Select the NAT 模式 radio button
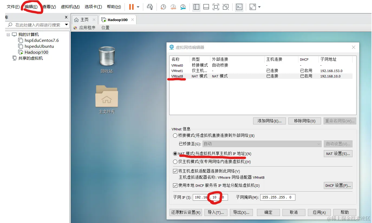The height and width of the screenshot is (223, 372). tap(175, 154)
